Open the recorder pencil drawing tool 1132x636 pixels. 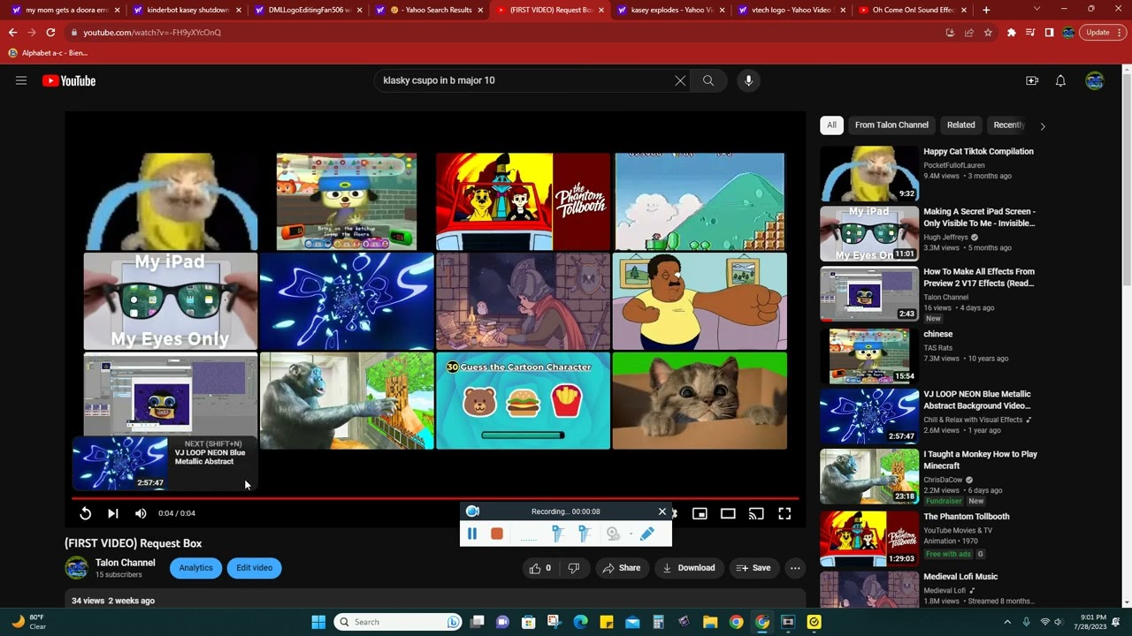pos(647,534)
